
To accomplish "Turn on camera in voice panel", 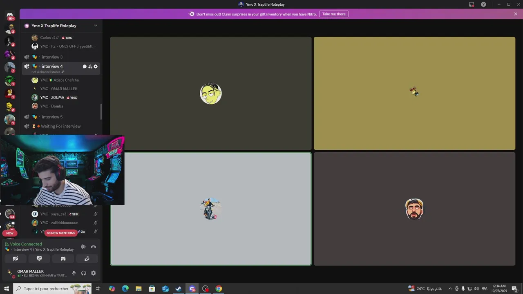I will click(x=16, y=258).
